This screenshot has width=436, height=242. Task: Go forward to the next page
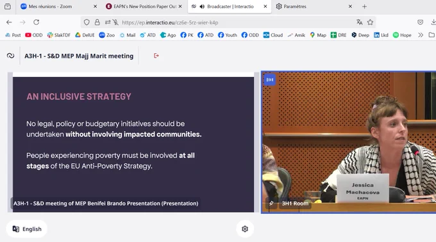tap(22, 22)
